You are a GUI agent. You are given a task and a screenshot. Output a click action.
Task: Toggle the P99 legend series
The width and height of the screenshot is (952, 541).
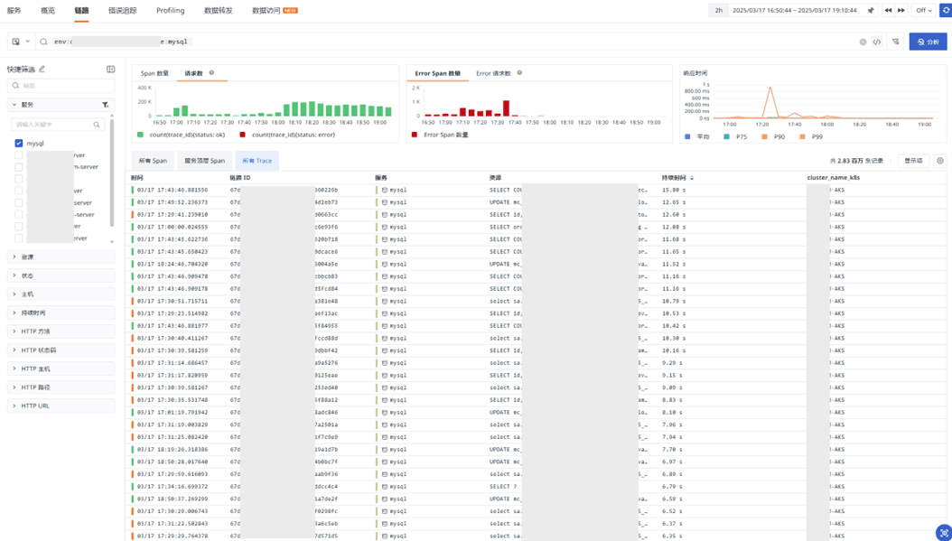click(x=812, y=136)
